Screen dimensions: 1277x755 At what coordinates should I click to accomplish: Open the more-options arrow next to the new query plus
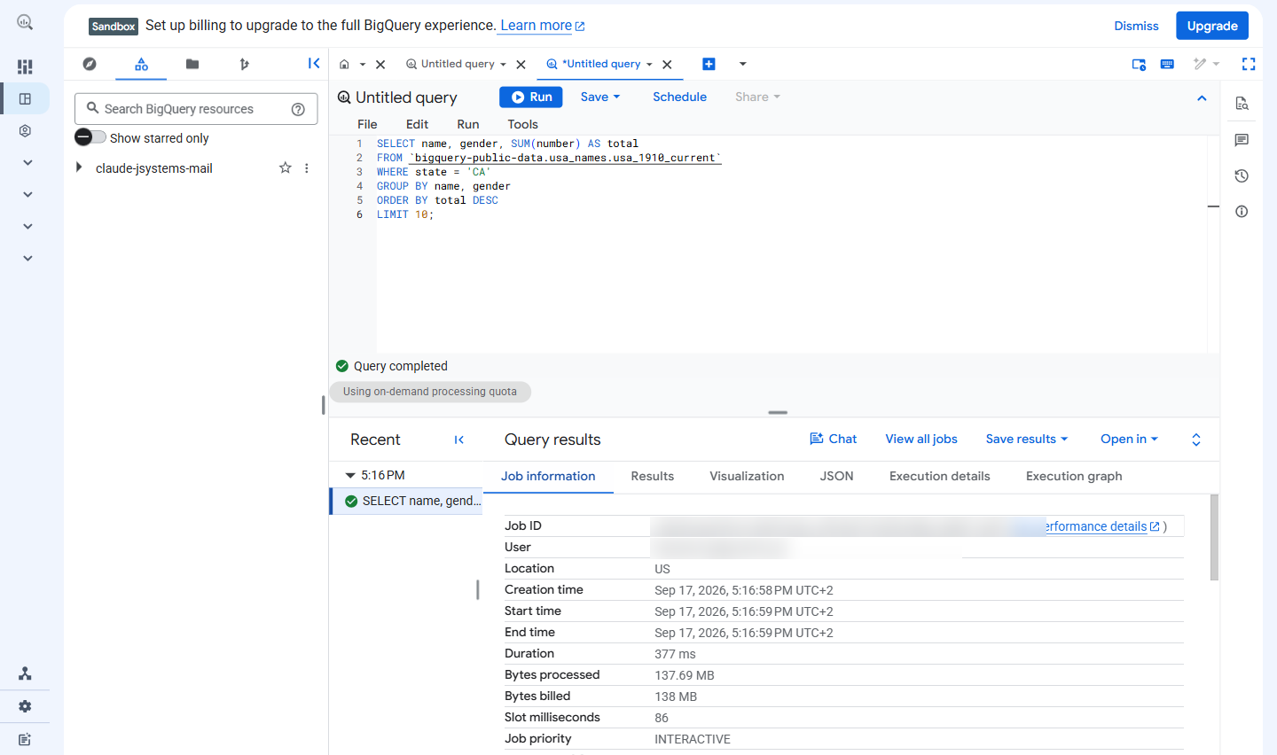click(x=743, y=64)
